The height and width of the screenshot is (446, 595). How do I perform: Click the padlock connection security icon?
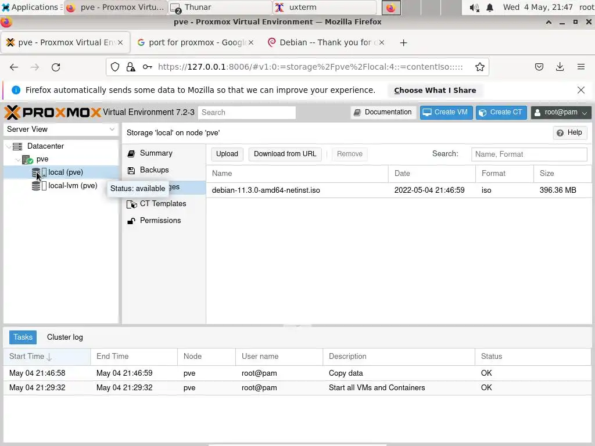click(x=131, y=67)
